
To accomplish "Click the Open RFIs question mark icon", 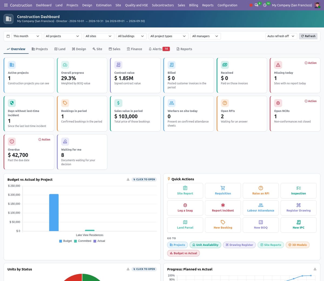I will 225,103.
